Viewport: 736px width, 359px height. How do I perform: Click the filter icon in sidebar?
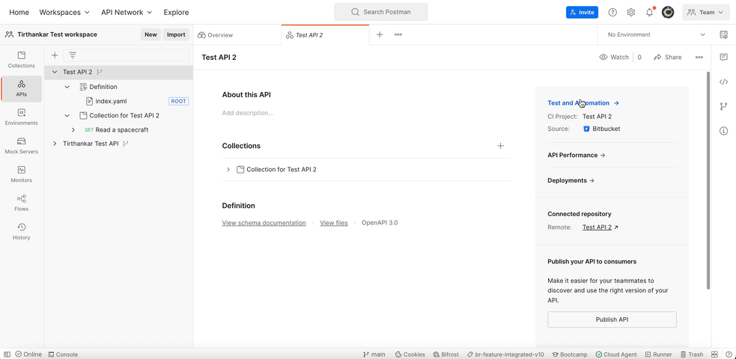pyautogui.click(x=73, y=55)
